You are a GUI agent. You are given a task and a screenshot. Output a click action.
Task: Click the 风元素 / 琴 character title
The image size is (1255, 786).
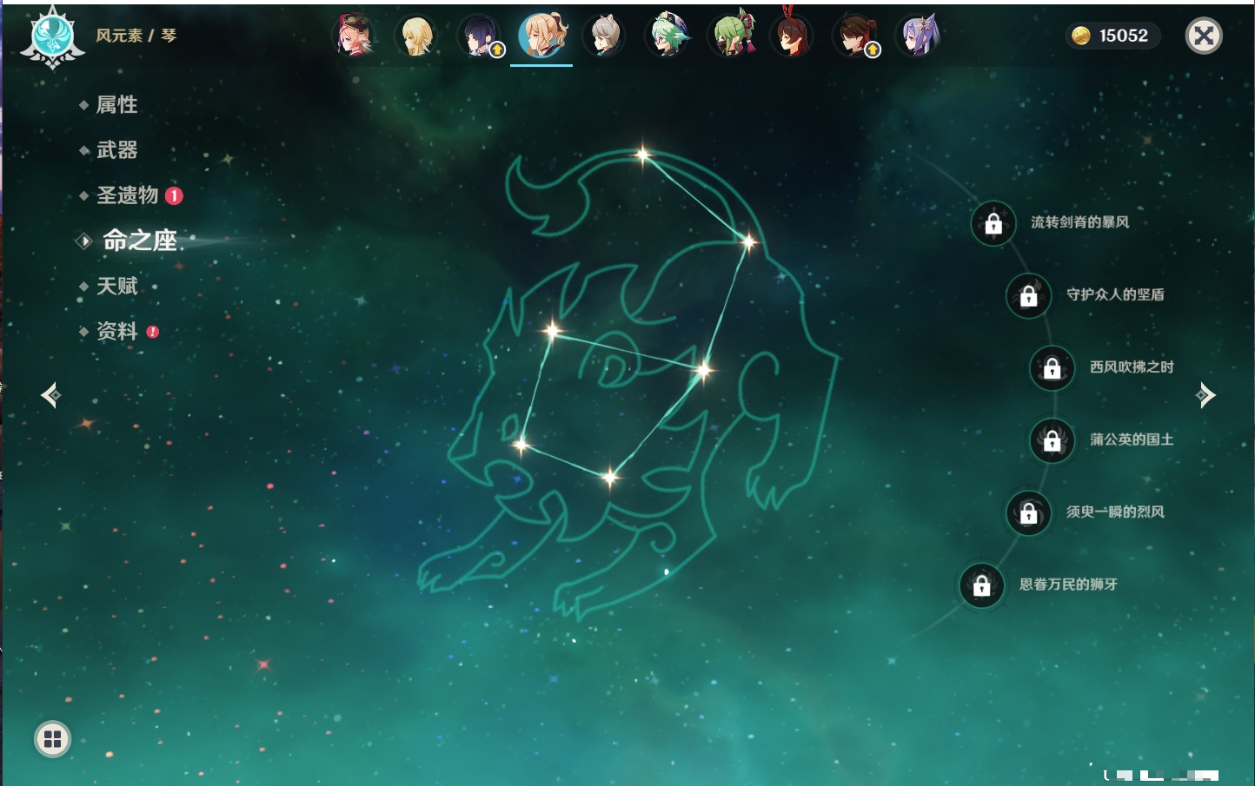(x=136, y=36)
